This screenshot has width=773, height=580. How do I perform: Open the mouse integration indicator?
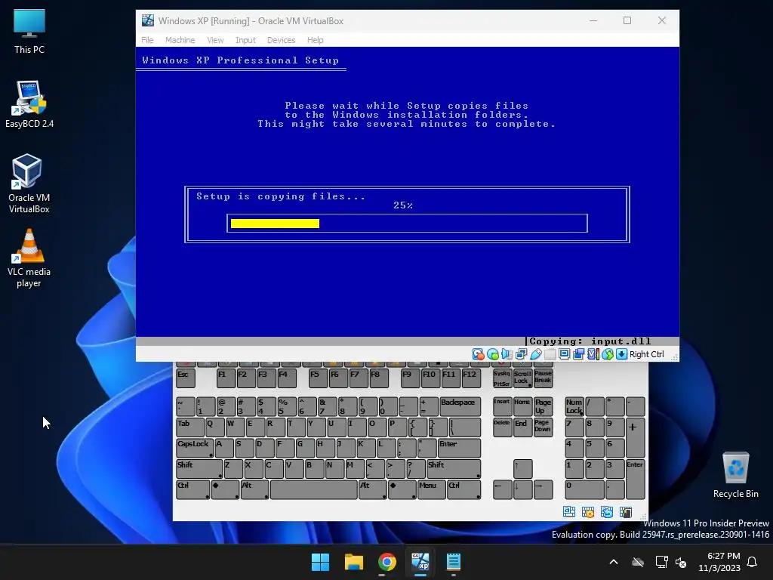click(608, 354)
